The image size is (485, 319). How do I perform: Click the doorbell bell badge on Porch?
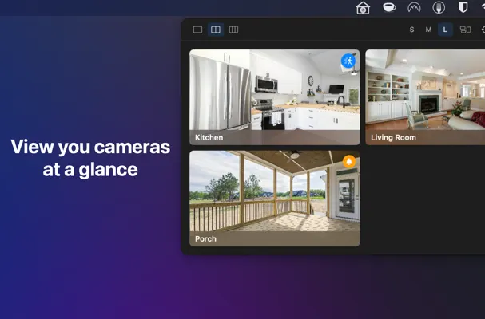tap(349, 162)
